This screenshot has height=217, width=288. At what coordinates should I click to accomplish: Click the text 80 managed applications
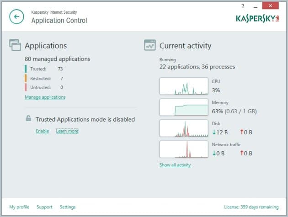(x=58, y=59)
